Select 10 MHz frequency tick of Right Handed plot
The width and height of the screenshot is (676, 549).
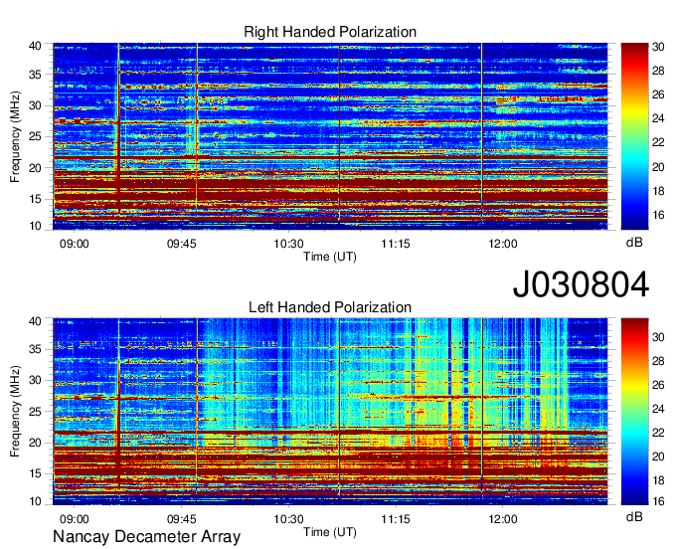click(35, 226)
